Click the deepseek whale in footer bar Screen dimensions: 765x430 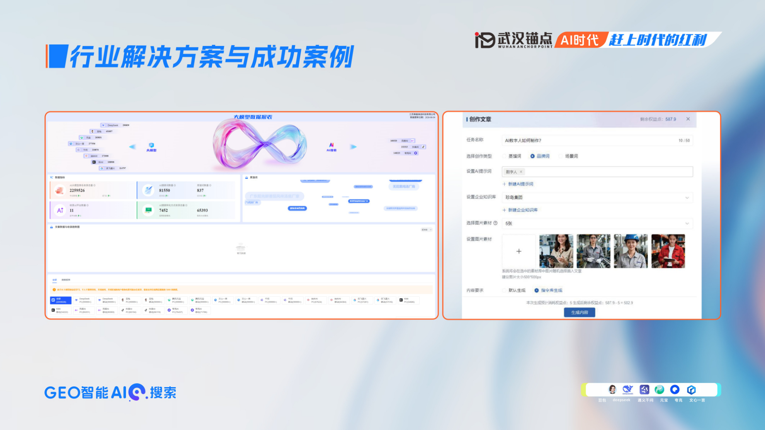tap(628, 389)
